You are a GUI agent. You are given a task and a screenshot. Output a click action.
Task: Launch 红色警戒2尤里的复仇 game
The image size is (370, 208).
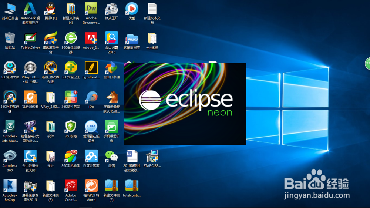pos(30,127)
